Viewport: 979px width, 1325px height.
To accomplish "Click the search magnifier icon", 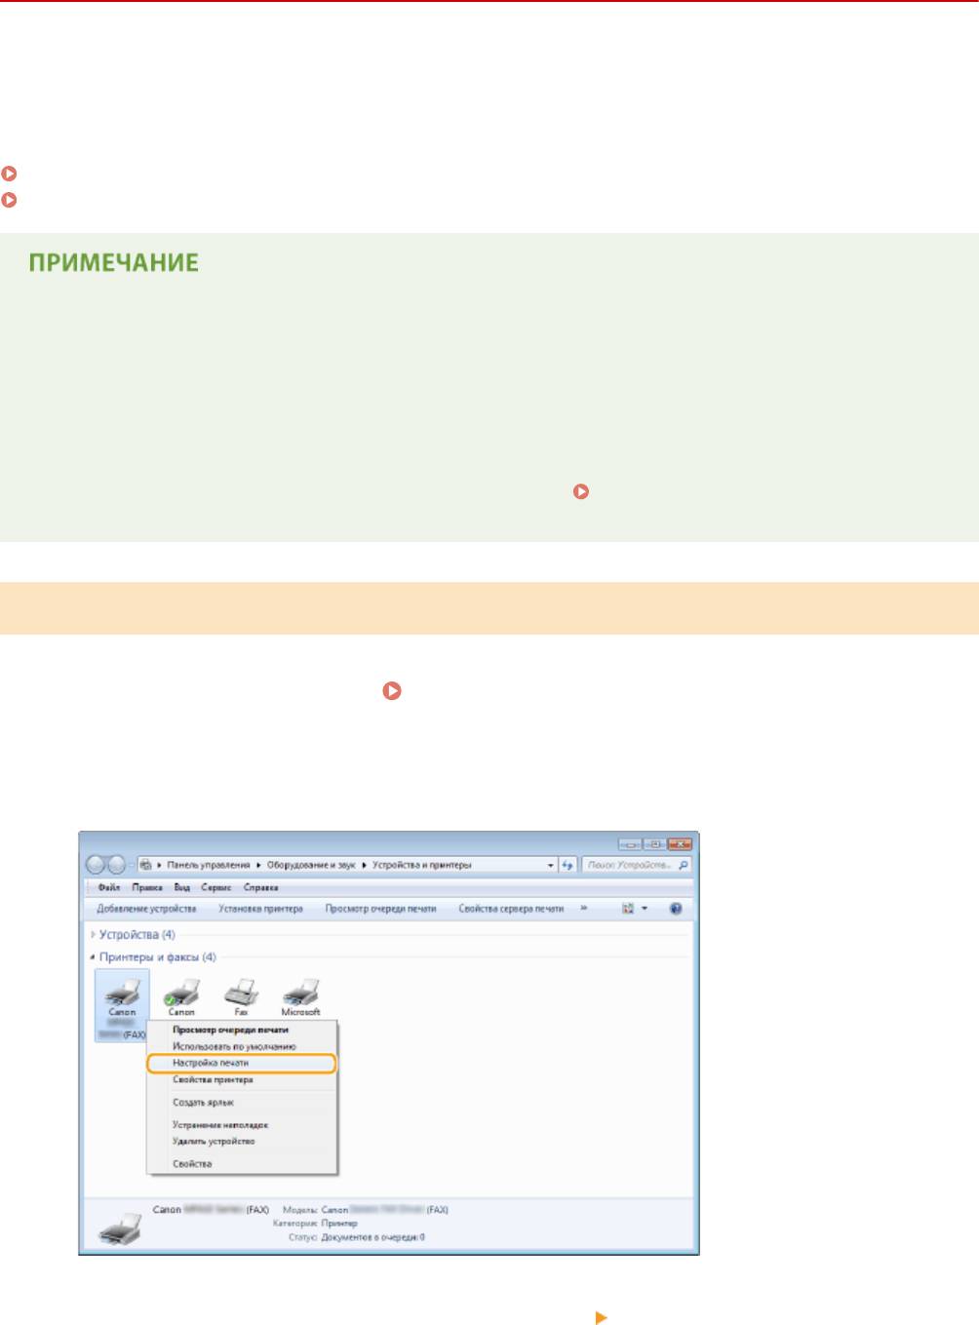I will 683,865.
